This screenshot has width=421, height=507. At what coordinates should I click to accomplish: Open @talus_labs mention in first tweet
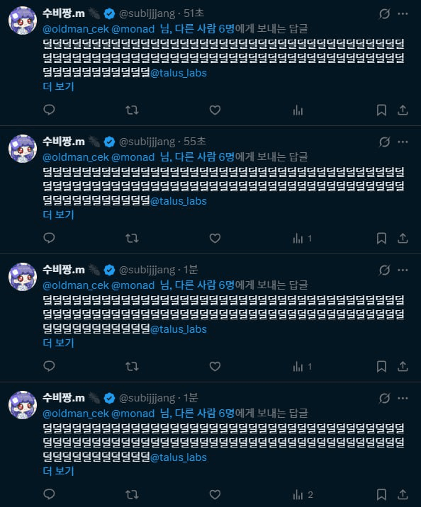tap(179, 73)
